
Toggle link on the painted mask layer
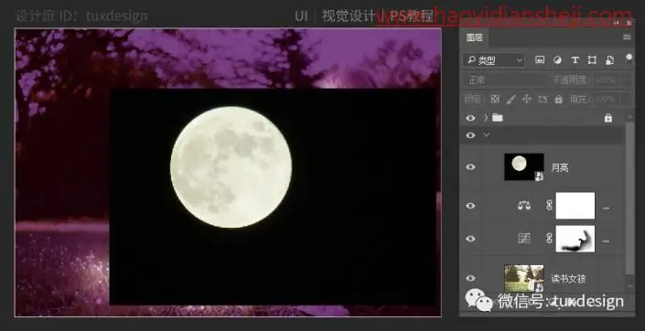(x=549, y=238)
